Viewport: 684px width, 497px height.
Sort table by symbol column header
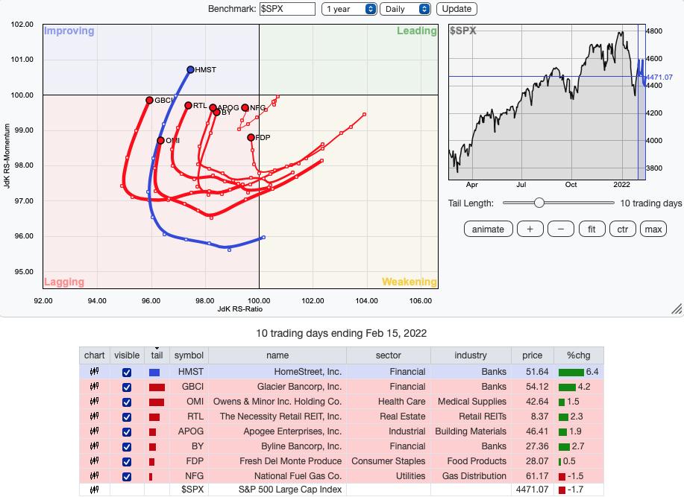pos(189,355)
